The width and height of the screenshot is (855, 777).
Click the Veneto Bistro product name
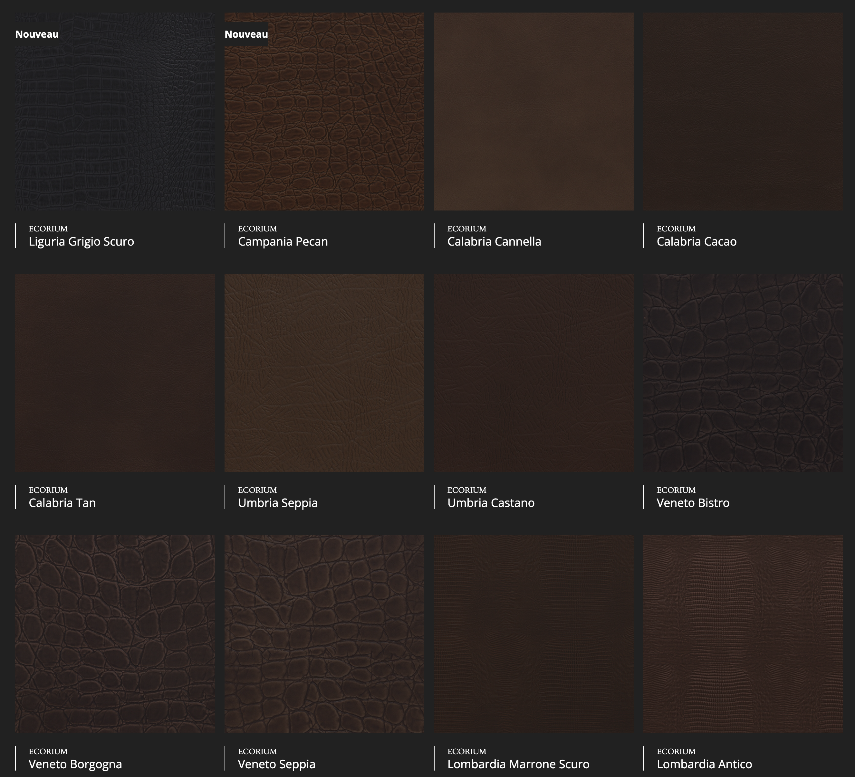tap(693, 503)
